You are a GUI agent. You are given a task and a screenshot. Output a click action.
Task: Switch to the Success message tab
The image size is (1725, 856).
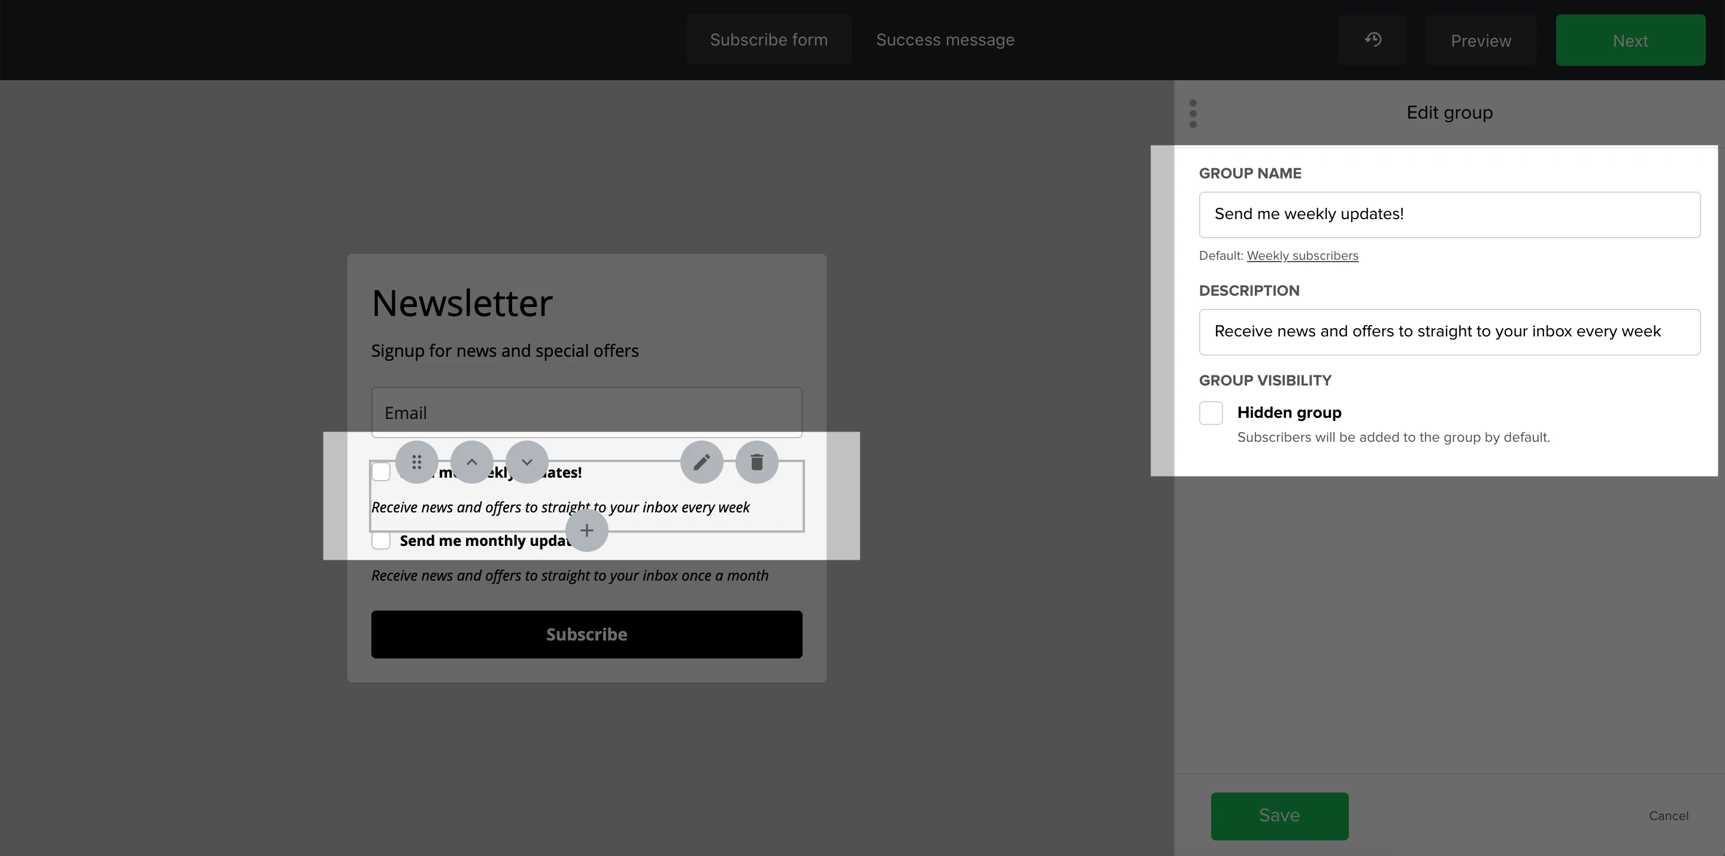(945, 40)
